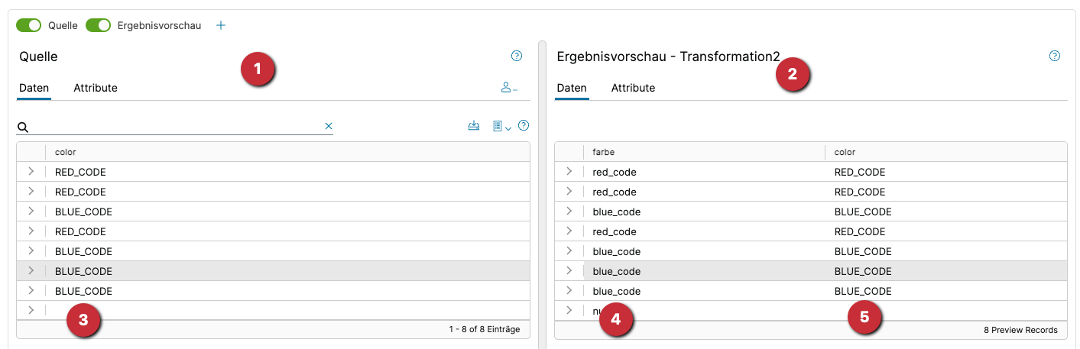Image resolution: width=1080 pixels, height=349 pixels.
Task: Expand the highlighted BLUE_CODE row in Quelle
Action: click(31, 271)
